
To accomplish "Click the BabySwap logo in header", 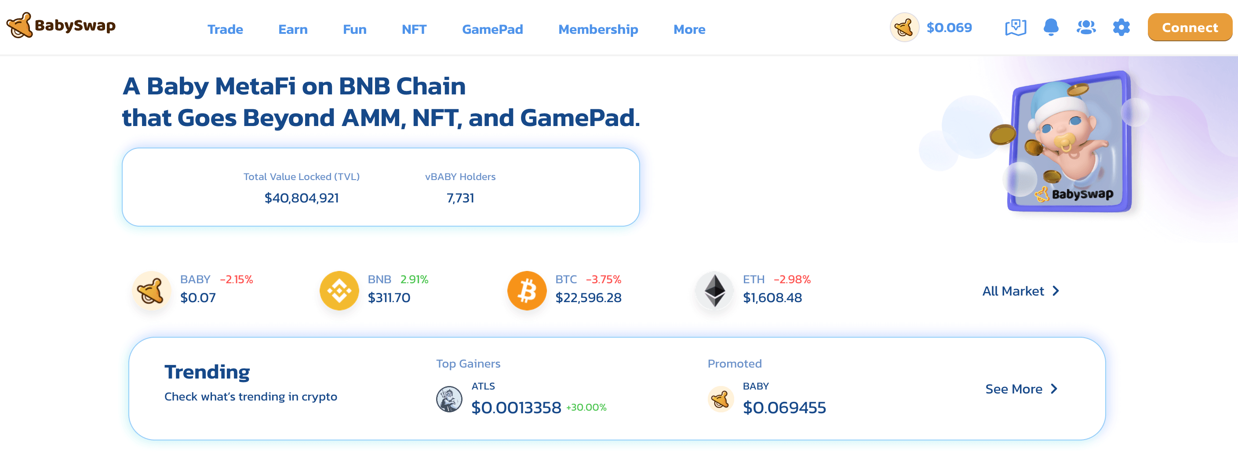I will coord(61,25).
